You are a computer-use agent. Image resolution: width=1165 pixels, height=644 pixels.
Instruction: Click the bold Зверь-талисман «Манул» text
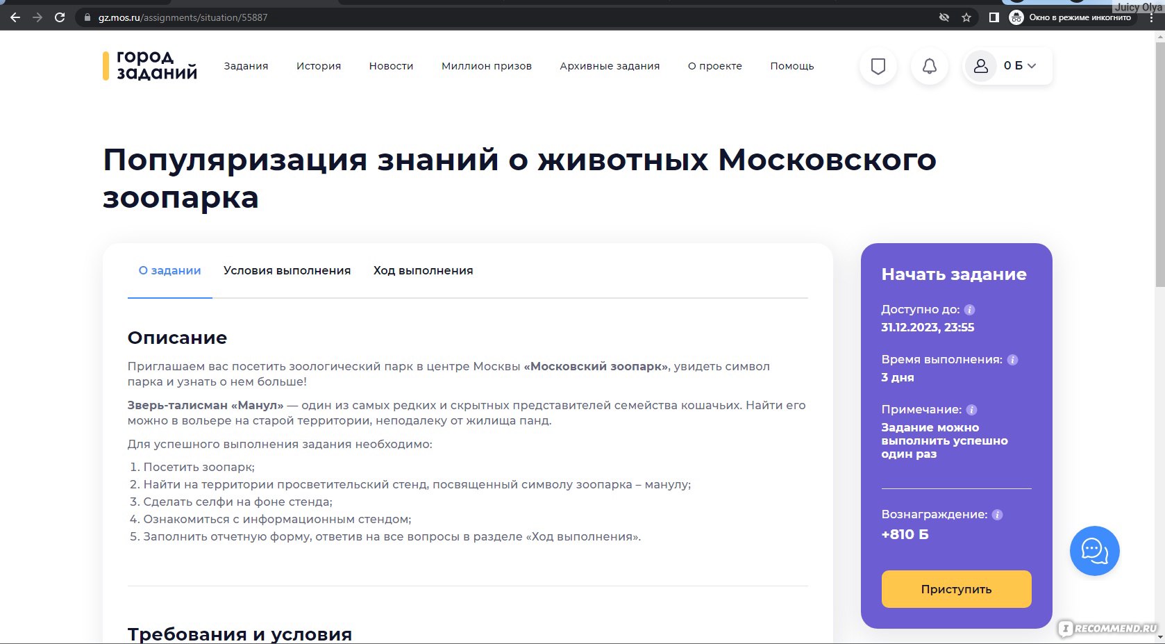pos(206,405)
